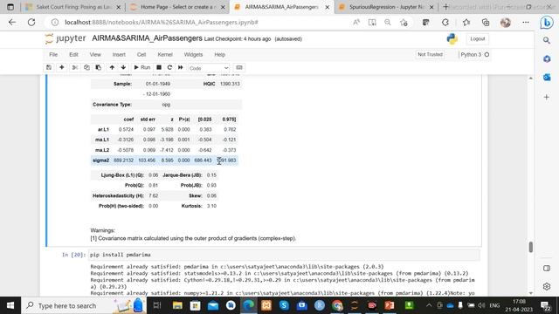Open browser extensions icon
Image resolution: width=559 pixels, height=314 pixels.
pyautogui.click(x=445, y=22)
